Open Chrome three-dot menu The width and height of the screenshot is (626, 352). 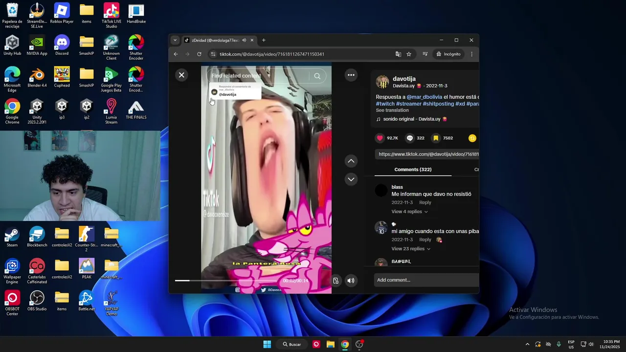tap(471, 54)
